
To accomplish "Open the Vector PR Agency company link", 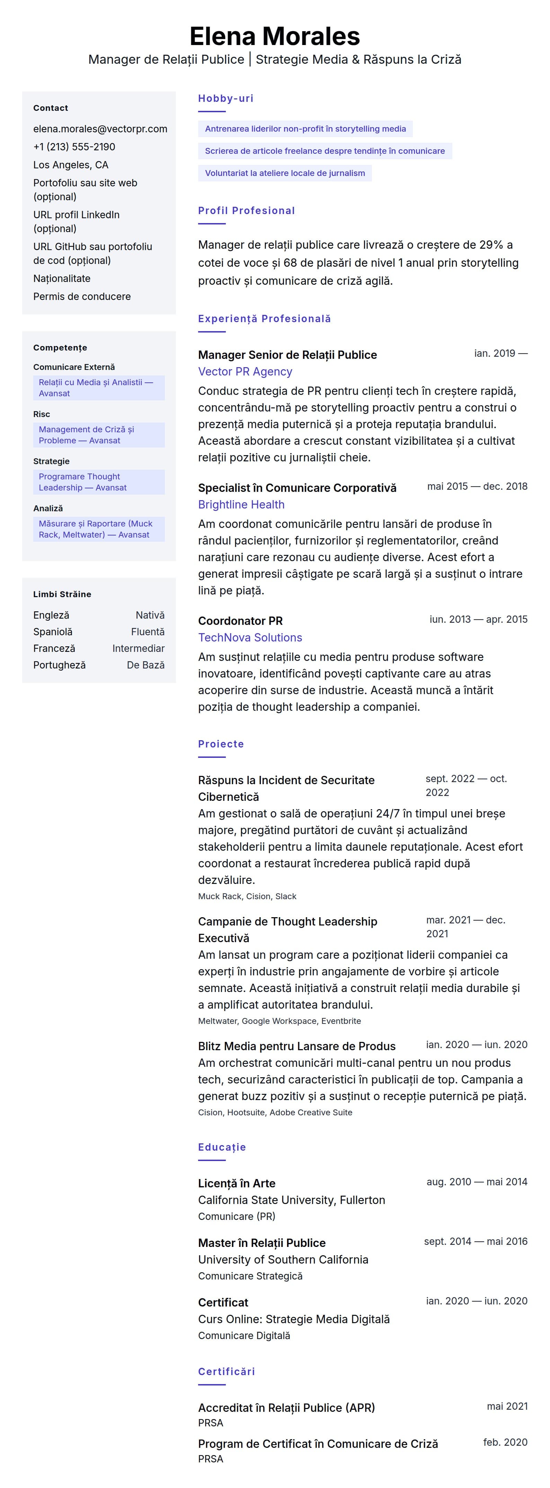I will click(245, 371).
